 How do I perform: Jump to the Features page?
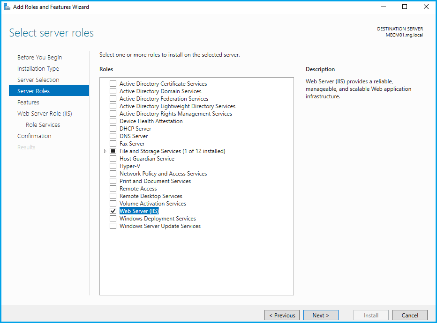pos(28,103)
